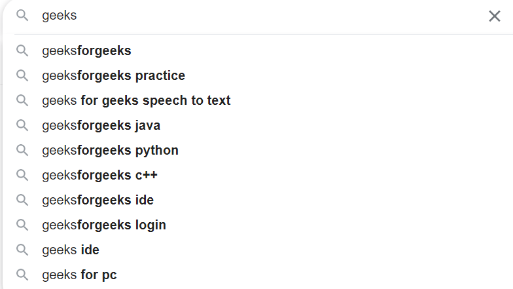Image resolution: width=513 pixels, height=289 pixels.
Task: Click the "geeksforgeeks login" suggestion
Action: [x=104, y=225]
